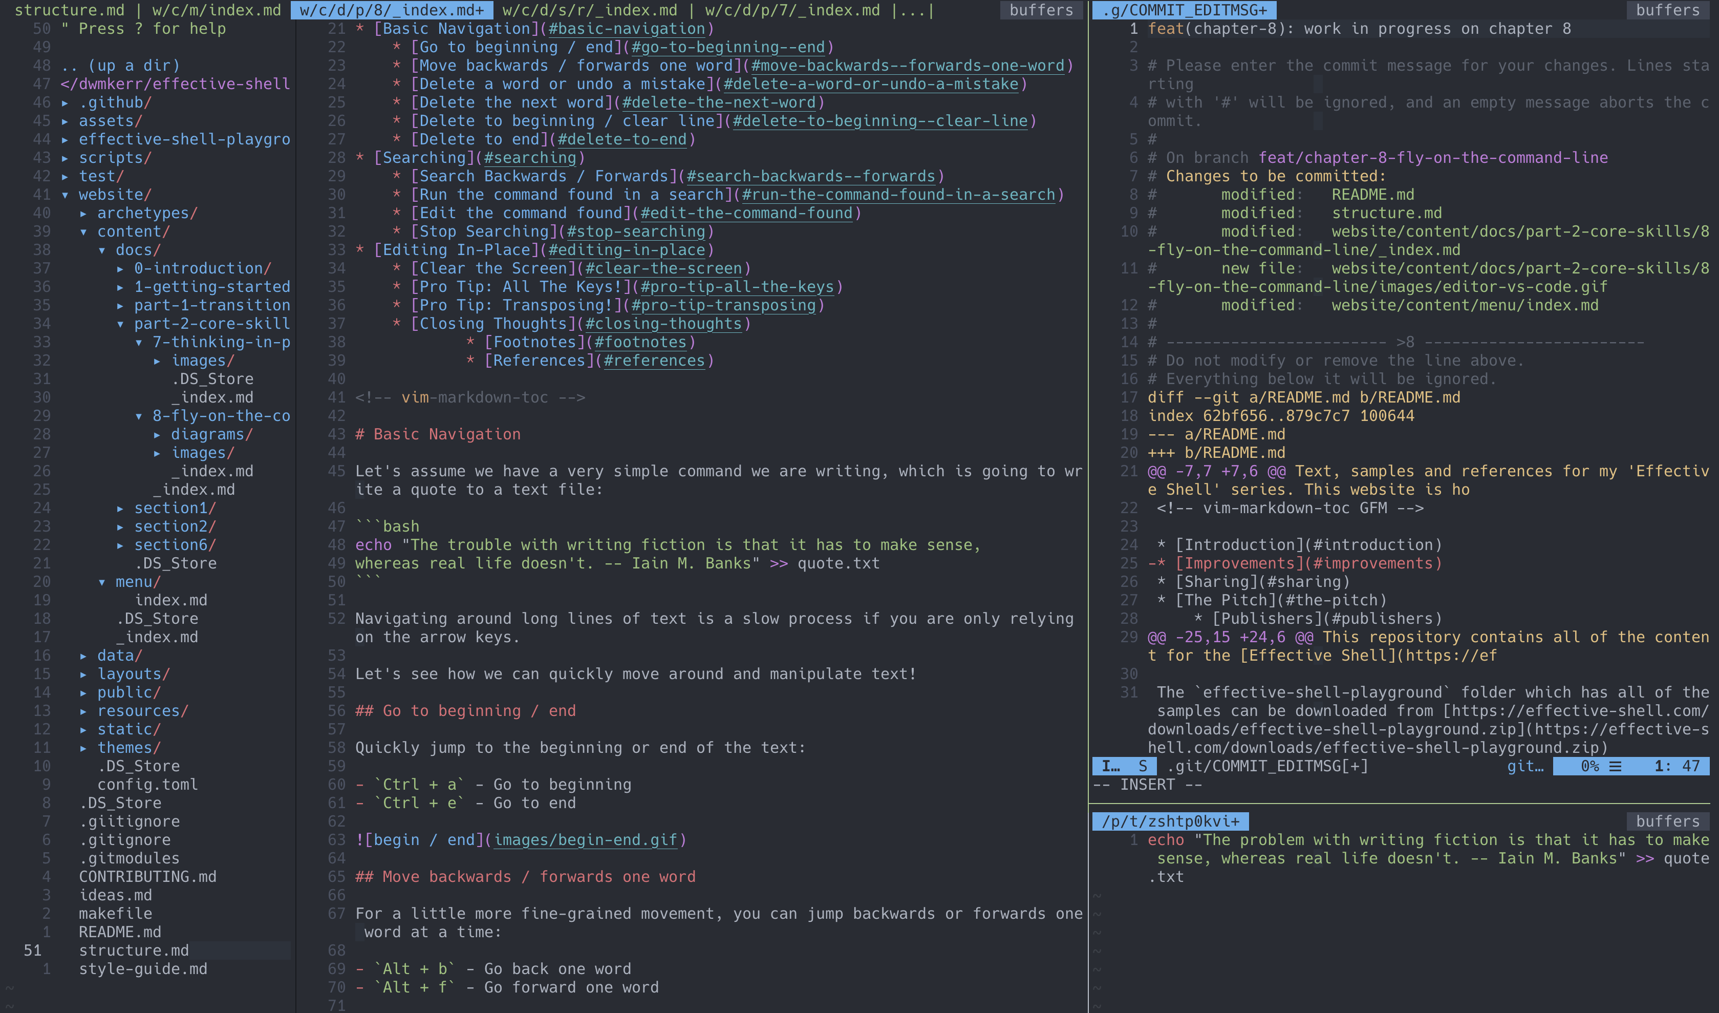This screenshot has width=1719, height=1013.
Task: Open README.md in the file tree
Action: [120, 932]
